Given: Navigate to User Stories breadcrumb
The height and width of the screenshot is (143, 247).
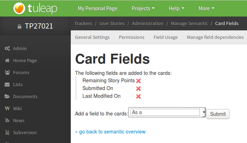Looking at the screenshot, I should point(112,23).
